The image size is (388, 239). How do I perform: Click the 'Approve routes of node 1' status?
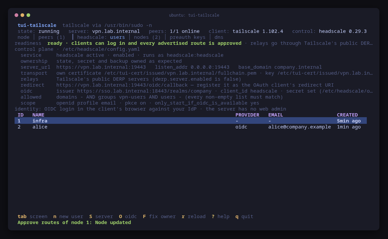tap(74, 222)
